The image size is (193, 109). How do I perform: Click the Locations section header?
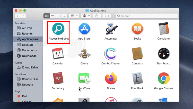(x=20, y=74)
